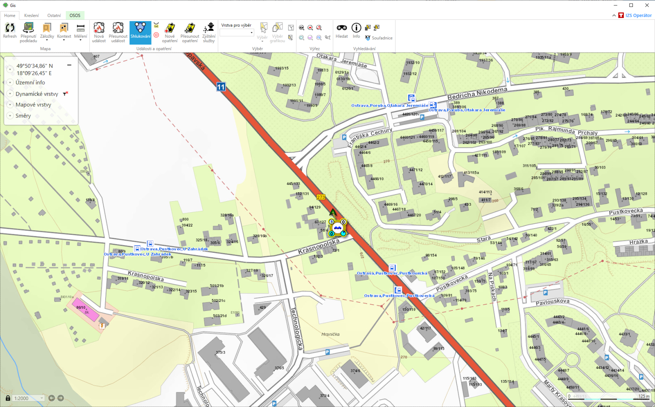Click the Výběr selection arrow tool
The height and width of the screenshot is (407, 655).
(x=262, y=31)
